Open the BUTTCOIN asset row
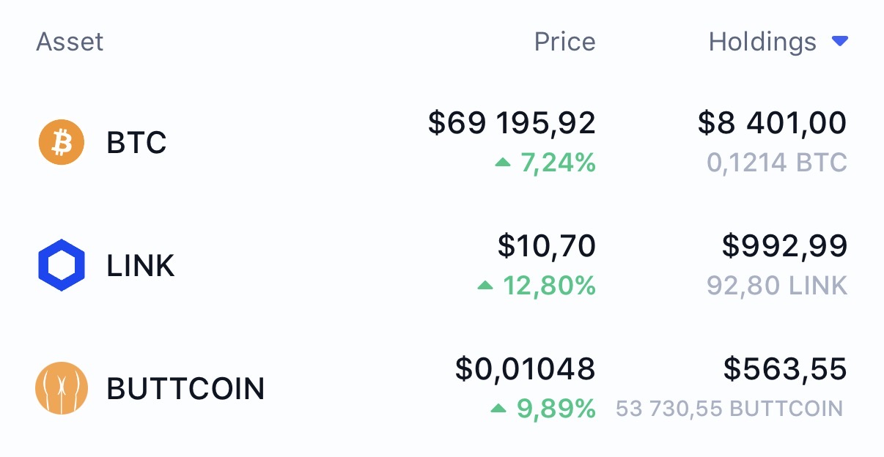The image size is (884, 457). coord(442,388)
